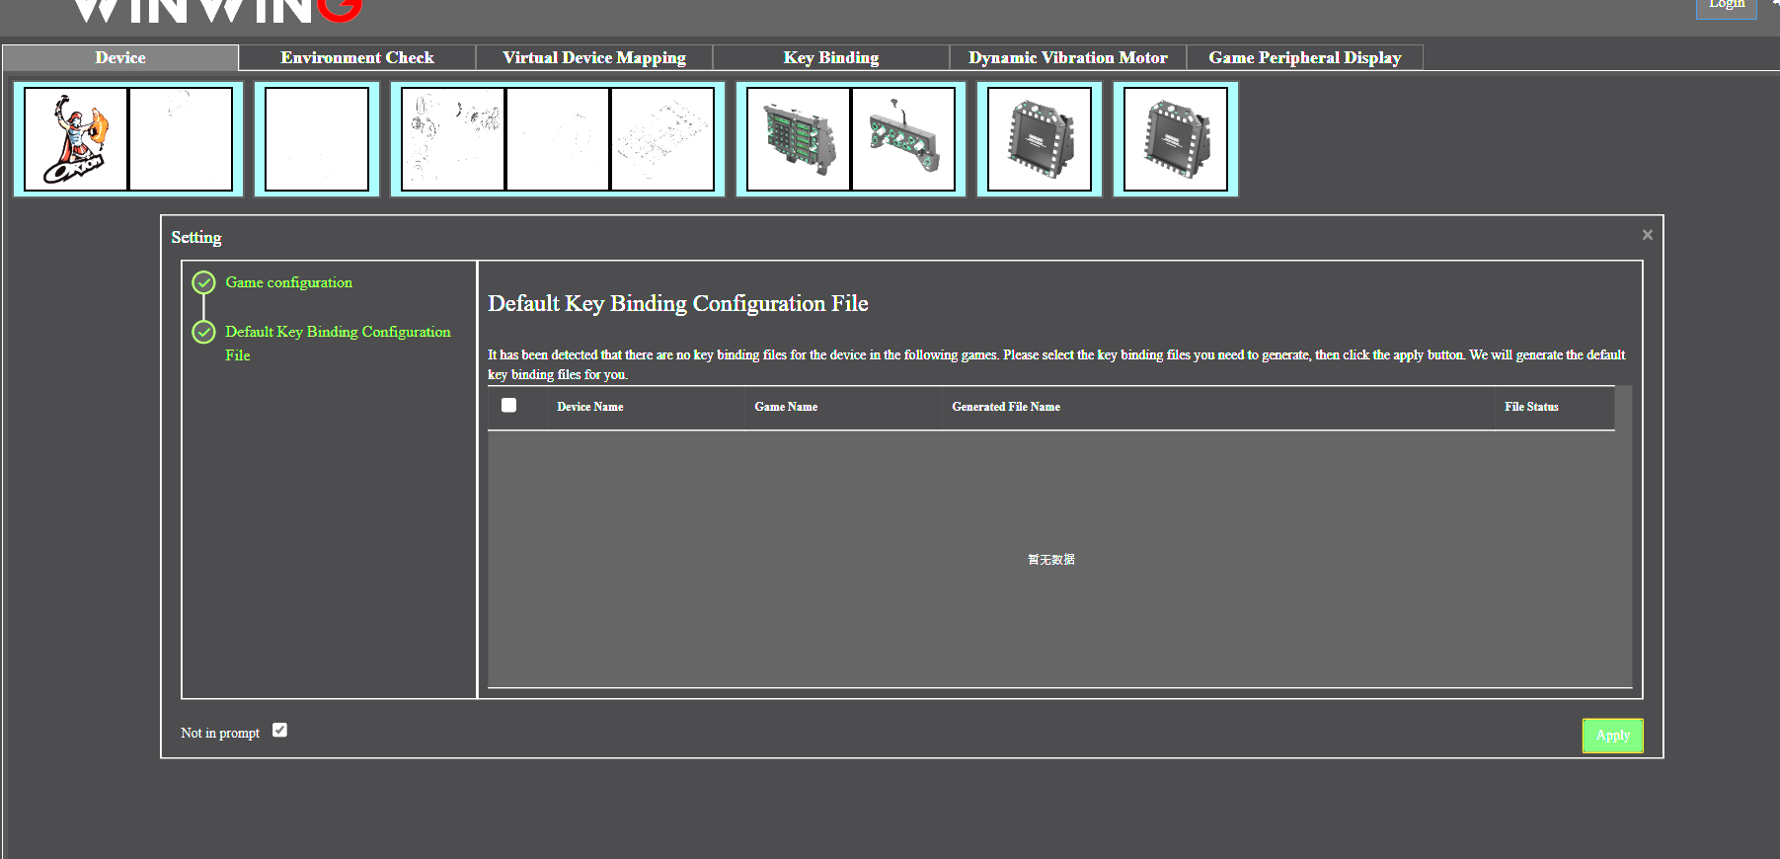Click the Login button

pos(1727,6)
